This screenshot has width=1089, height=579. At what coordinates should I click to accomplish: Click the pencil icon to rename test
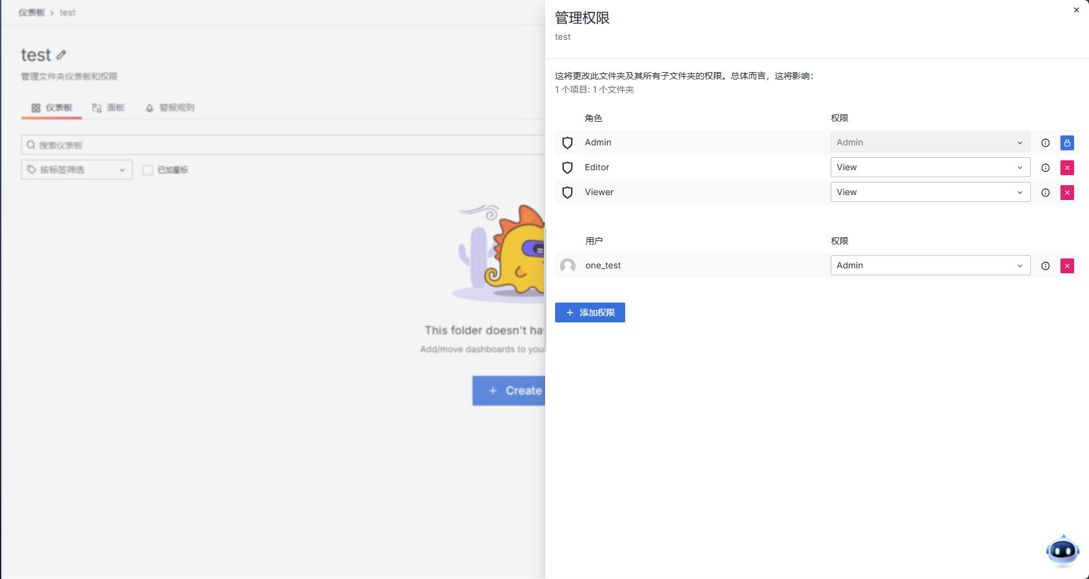pyautogui.click(x=61, y=55)
